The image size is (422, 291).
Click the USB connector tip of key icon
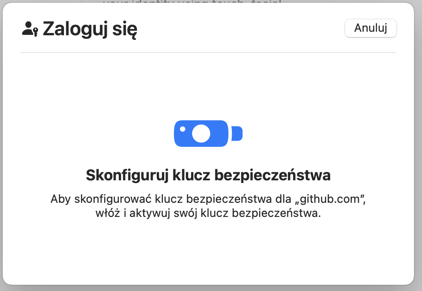click(237, 133)
